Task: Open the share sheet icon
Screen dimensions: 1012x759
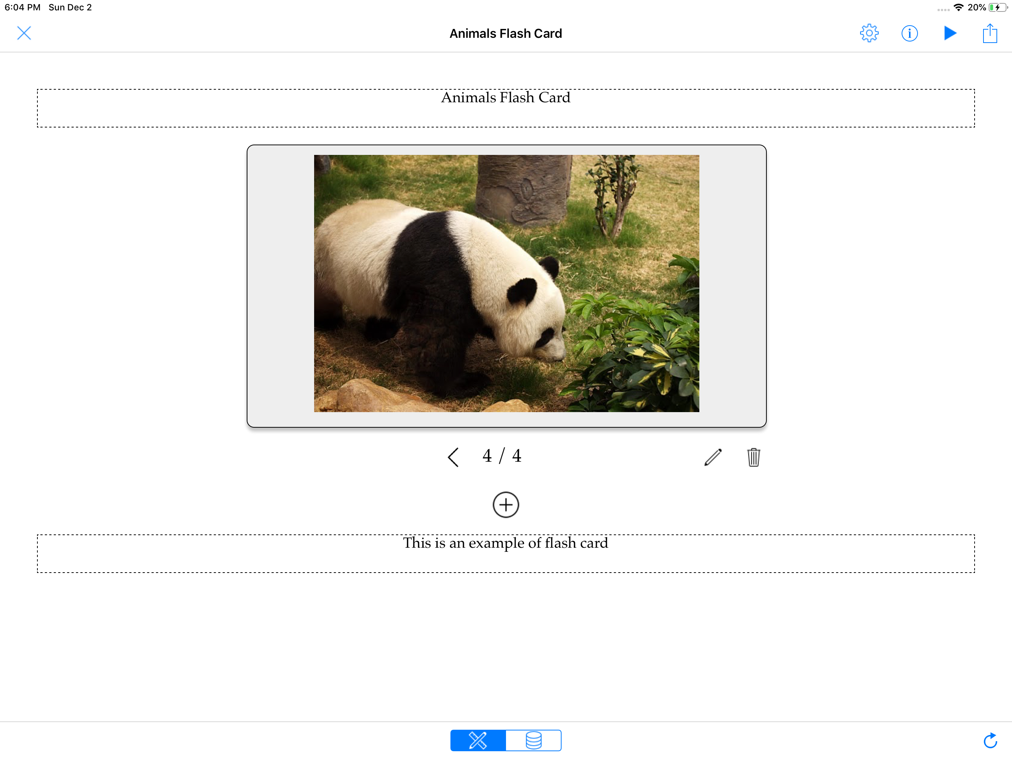Action: click(x=989, y=33)
